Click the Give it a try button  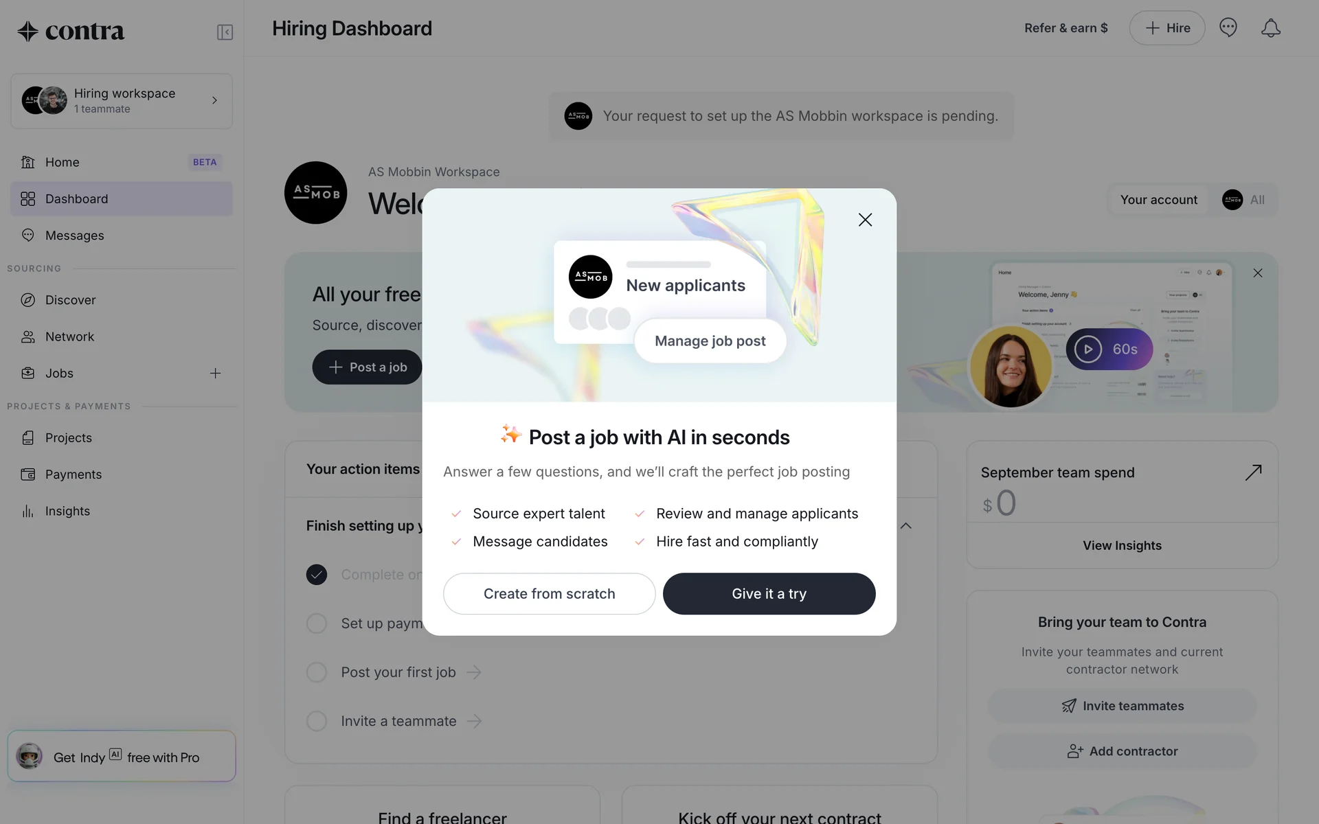[x=769, y=594]
